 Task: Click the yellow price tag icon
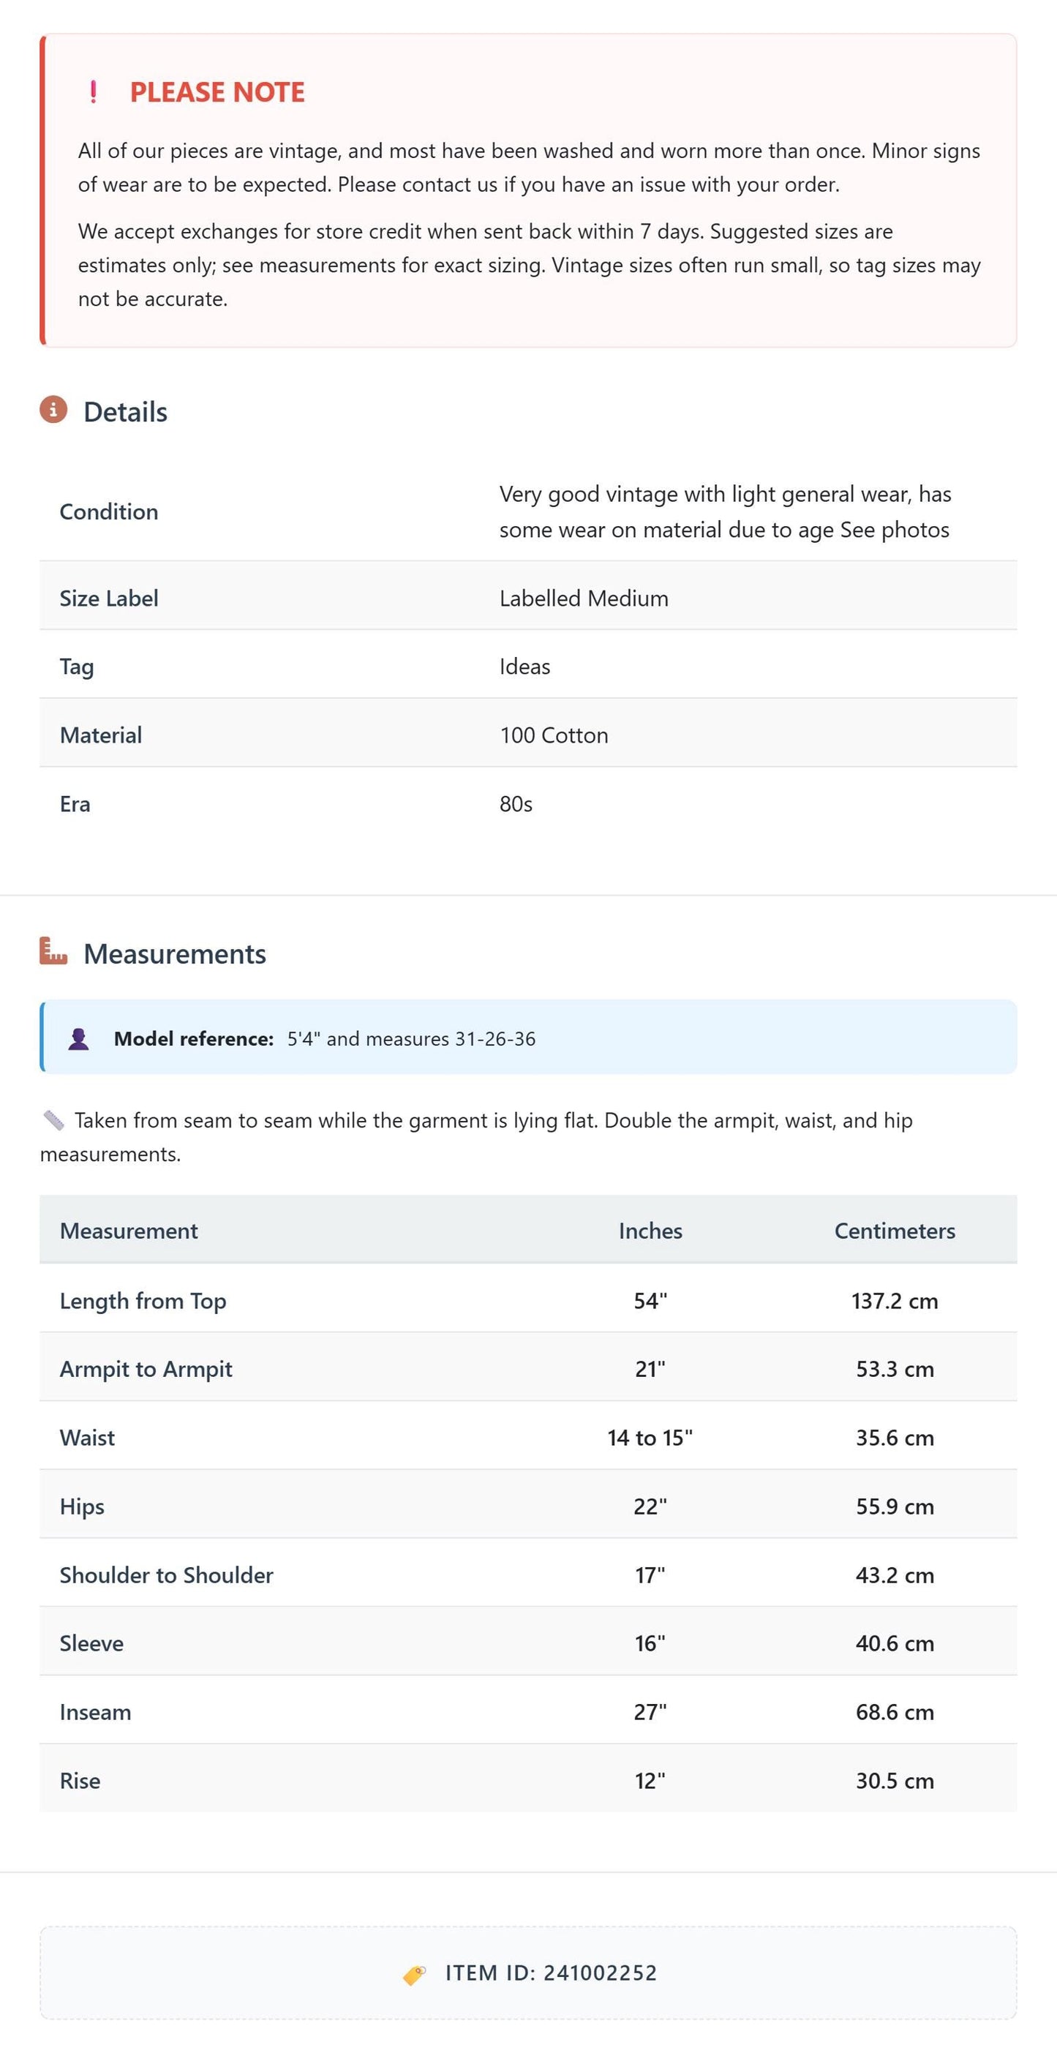(414, 1974)
